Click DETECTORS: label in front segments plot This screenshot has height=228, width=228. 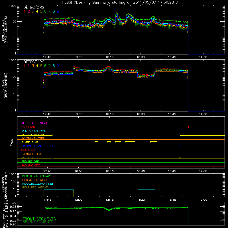34,8
